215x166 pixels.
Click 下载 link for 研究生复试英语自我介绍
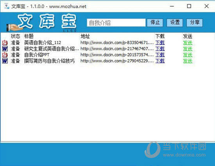(x=160, y=49)
